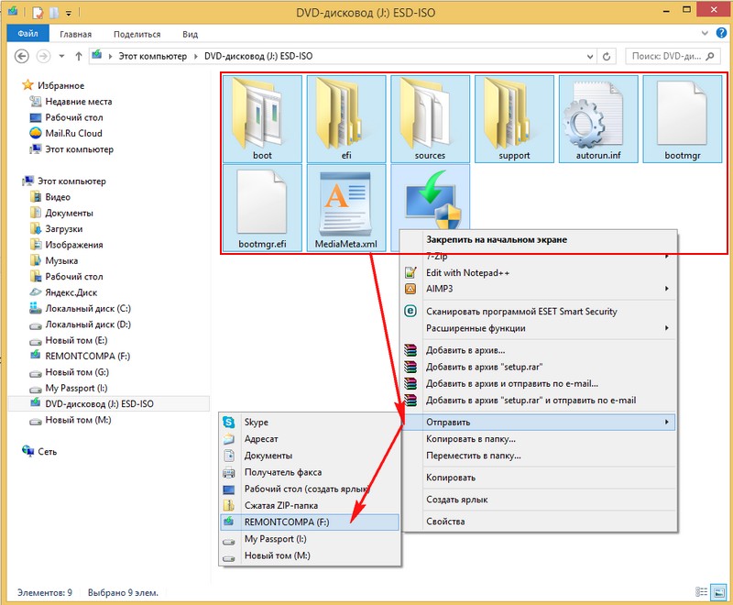Open 'Mail.Ru Cloud' in favorites

(73, 133)
